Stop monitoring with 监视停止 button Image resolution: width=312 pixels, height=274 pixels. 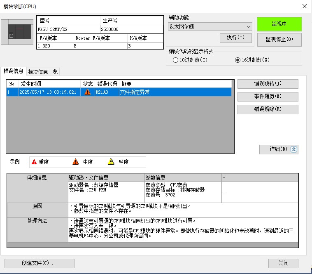click(x=279, y=40)
